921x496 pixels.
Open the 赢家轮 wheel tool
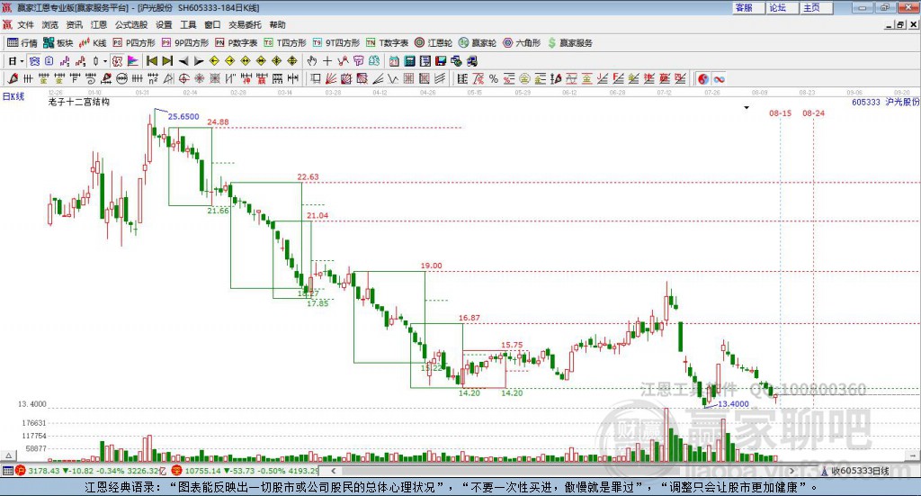coord(477,43)
